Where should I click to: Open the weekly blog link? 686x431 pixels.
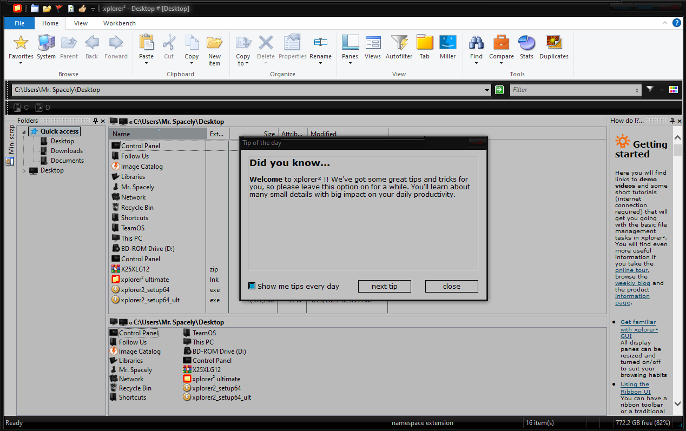click(x=633, y=283)
